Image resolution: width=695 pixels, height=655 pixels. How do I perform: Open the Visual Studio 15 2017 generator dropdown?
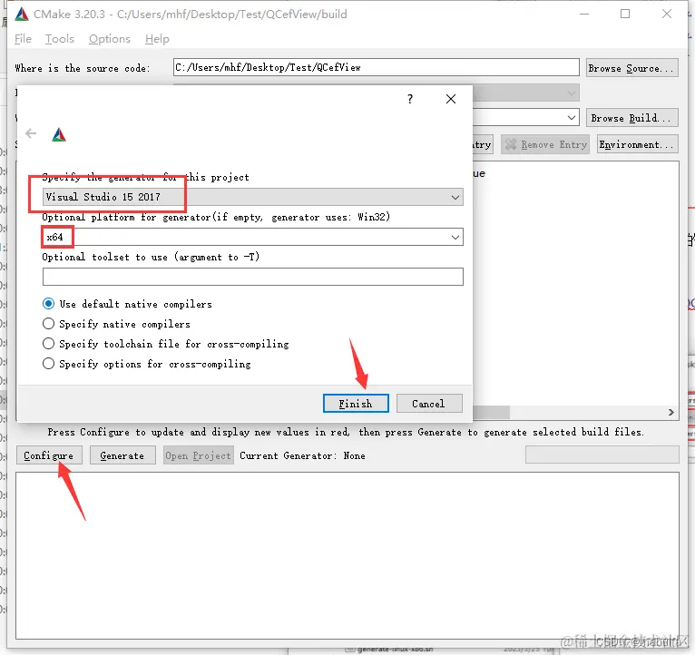[x=252, y=197]
